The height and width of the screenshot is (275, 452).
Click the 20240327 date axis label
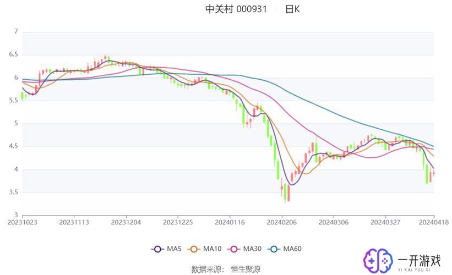pyautogui.click(x=385, y=222)
